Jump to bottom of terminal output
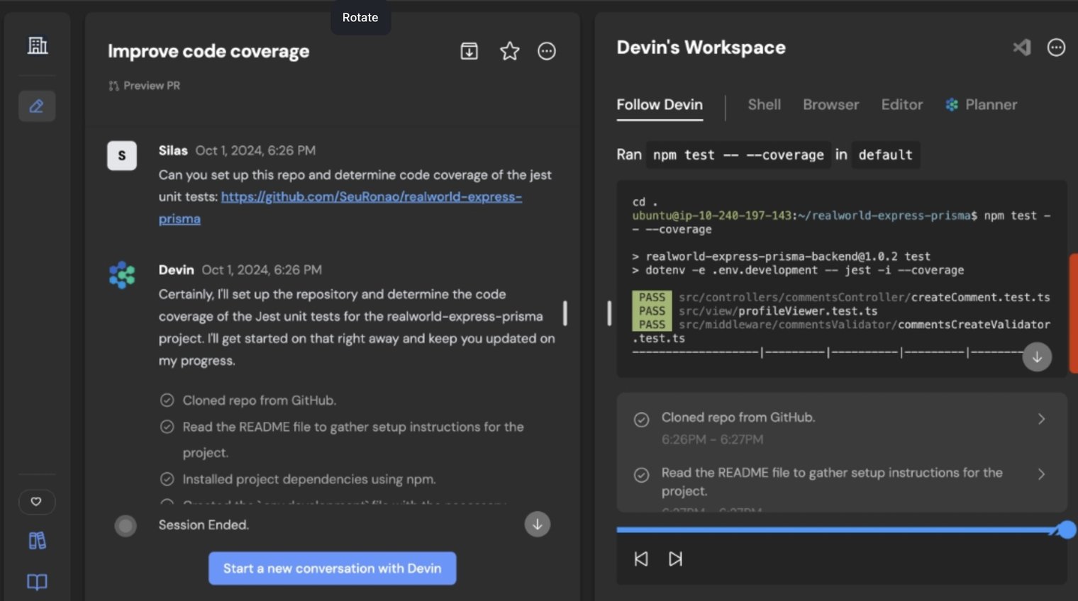 tap(1037, 357)
